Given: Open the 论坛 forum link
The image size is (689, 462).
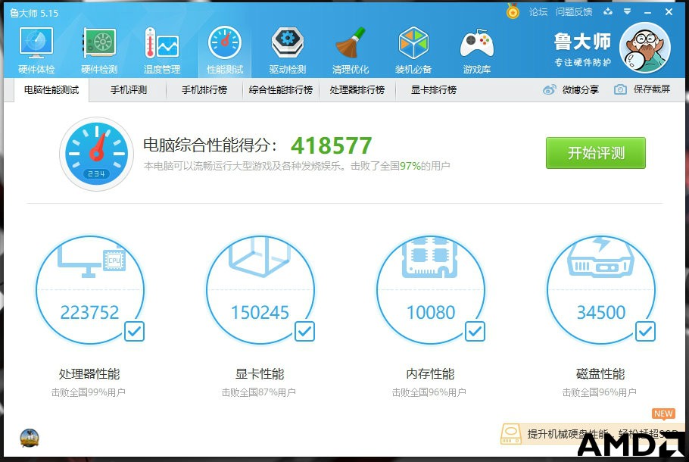Looking at the screenshot, I should tap(538, 12).
